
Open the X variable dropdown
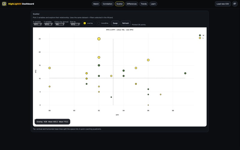37,24
